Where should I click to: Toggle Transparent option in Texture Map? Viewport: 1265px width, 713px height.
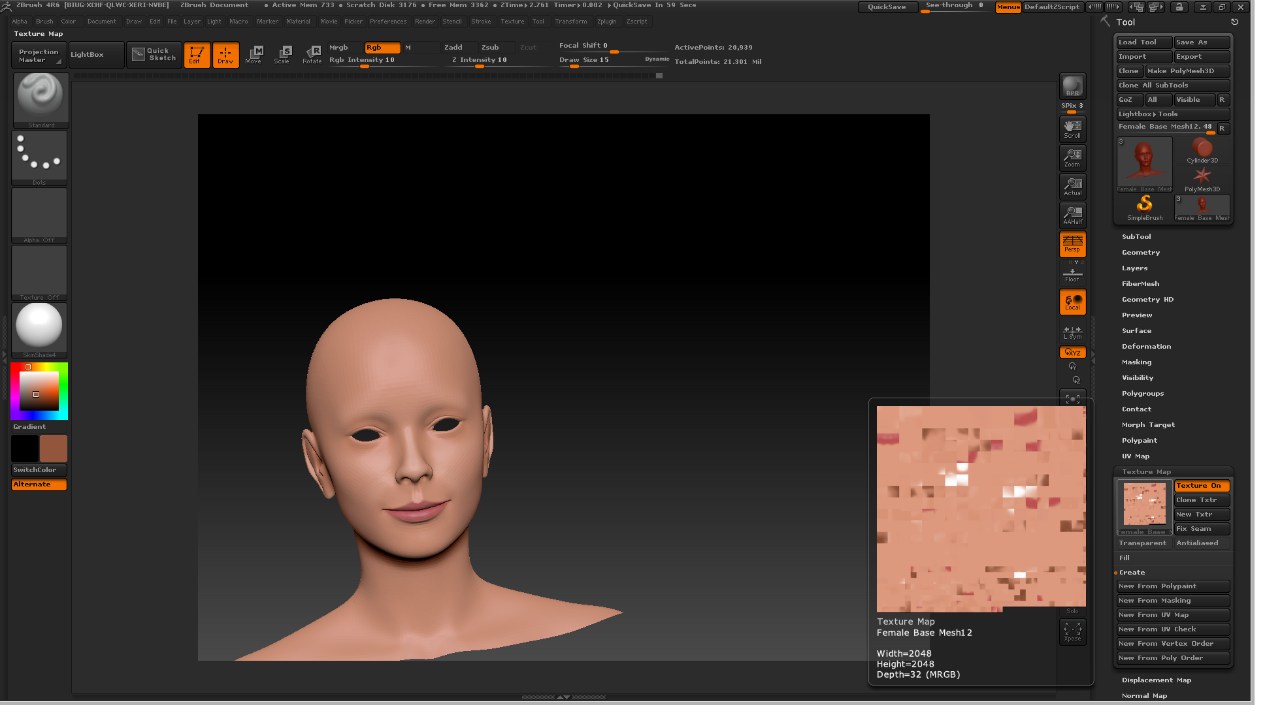[x=1143, y=542]
